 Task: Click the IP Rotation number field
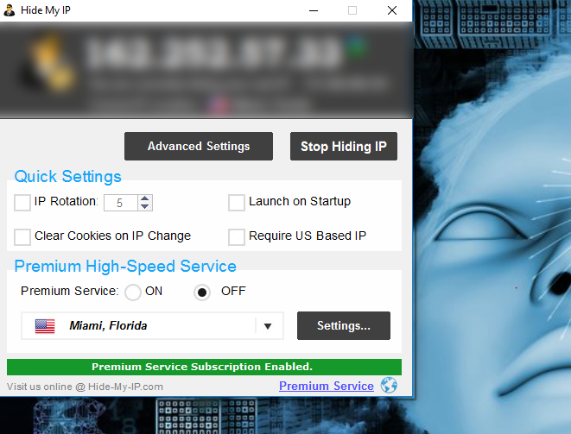coord(121,203)
